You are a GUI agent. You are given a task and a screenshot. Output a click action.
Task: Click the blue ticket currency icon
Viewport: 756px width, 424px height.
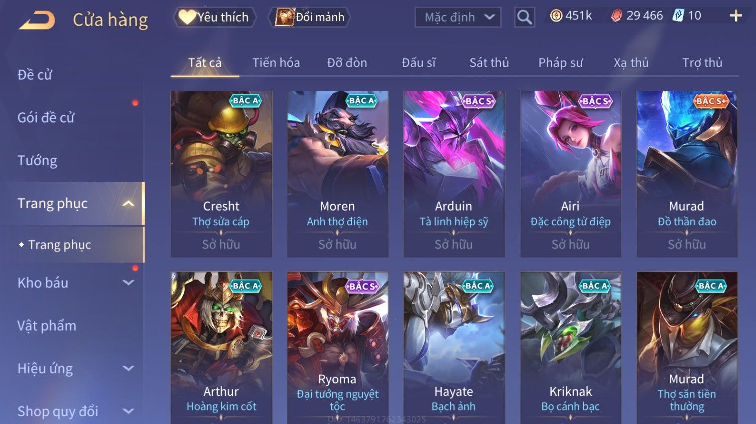pos(678,15)
